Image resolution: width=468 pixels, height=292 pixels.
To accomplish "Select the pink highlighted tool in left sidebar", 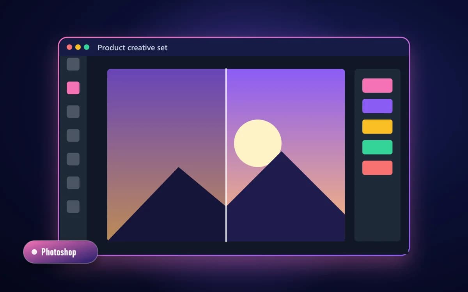I will pos(73,88).
